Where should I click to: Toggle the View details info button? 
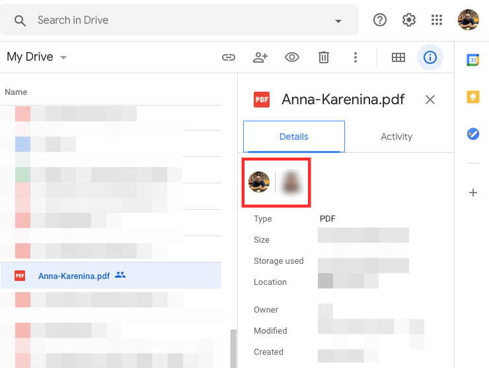coord(430,57)
